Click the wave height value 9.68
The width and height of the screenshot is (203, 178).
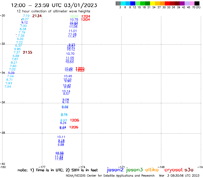61,145
